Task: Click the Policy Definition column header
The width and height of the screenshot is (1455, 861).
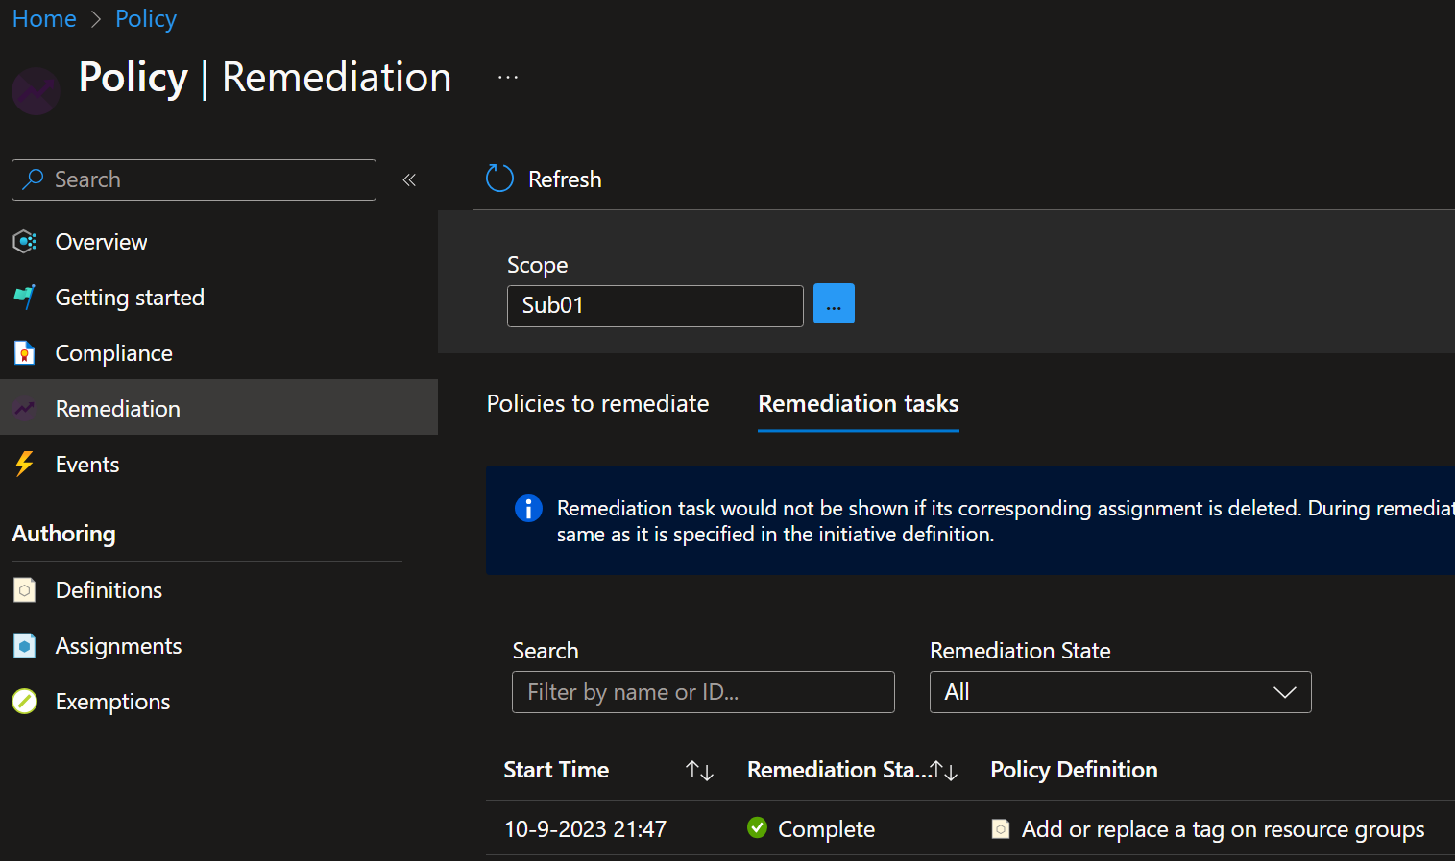Action: [1074, 770]
